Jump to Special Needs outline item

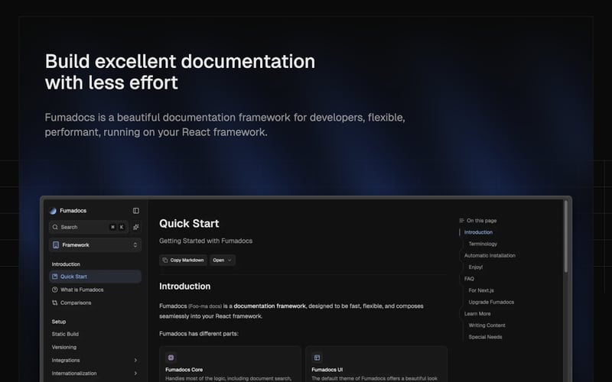click(x=485, y=337)
